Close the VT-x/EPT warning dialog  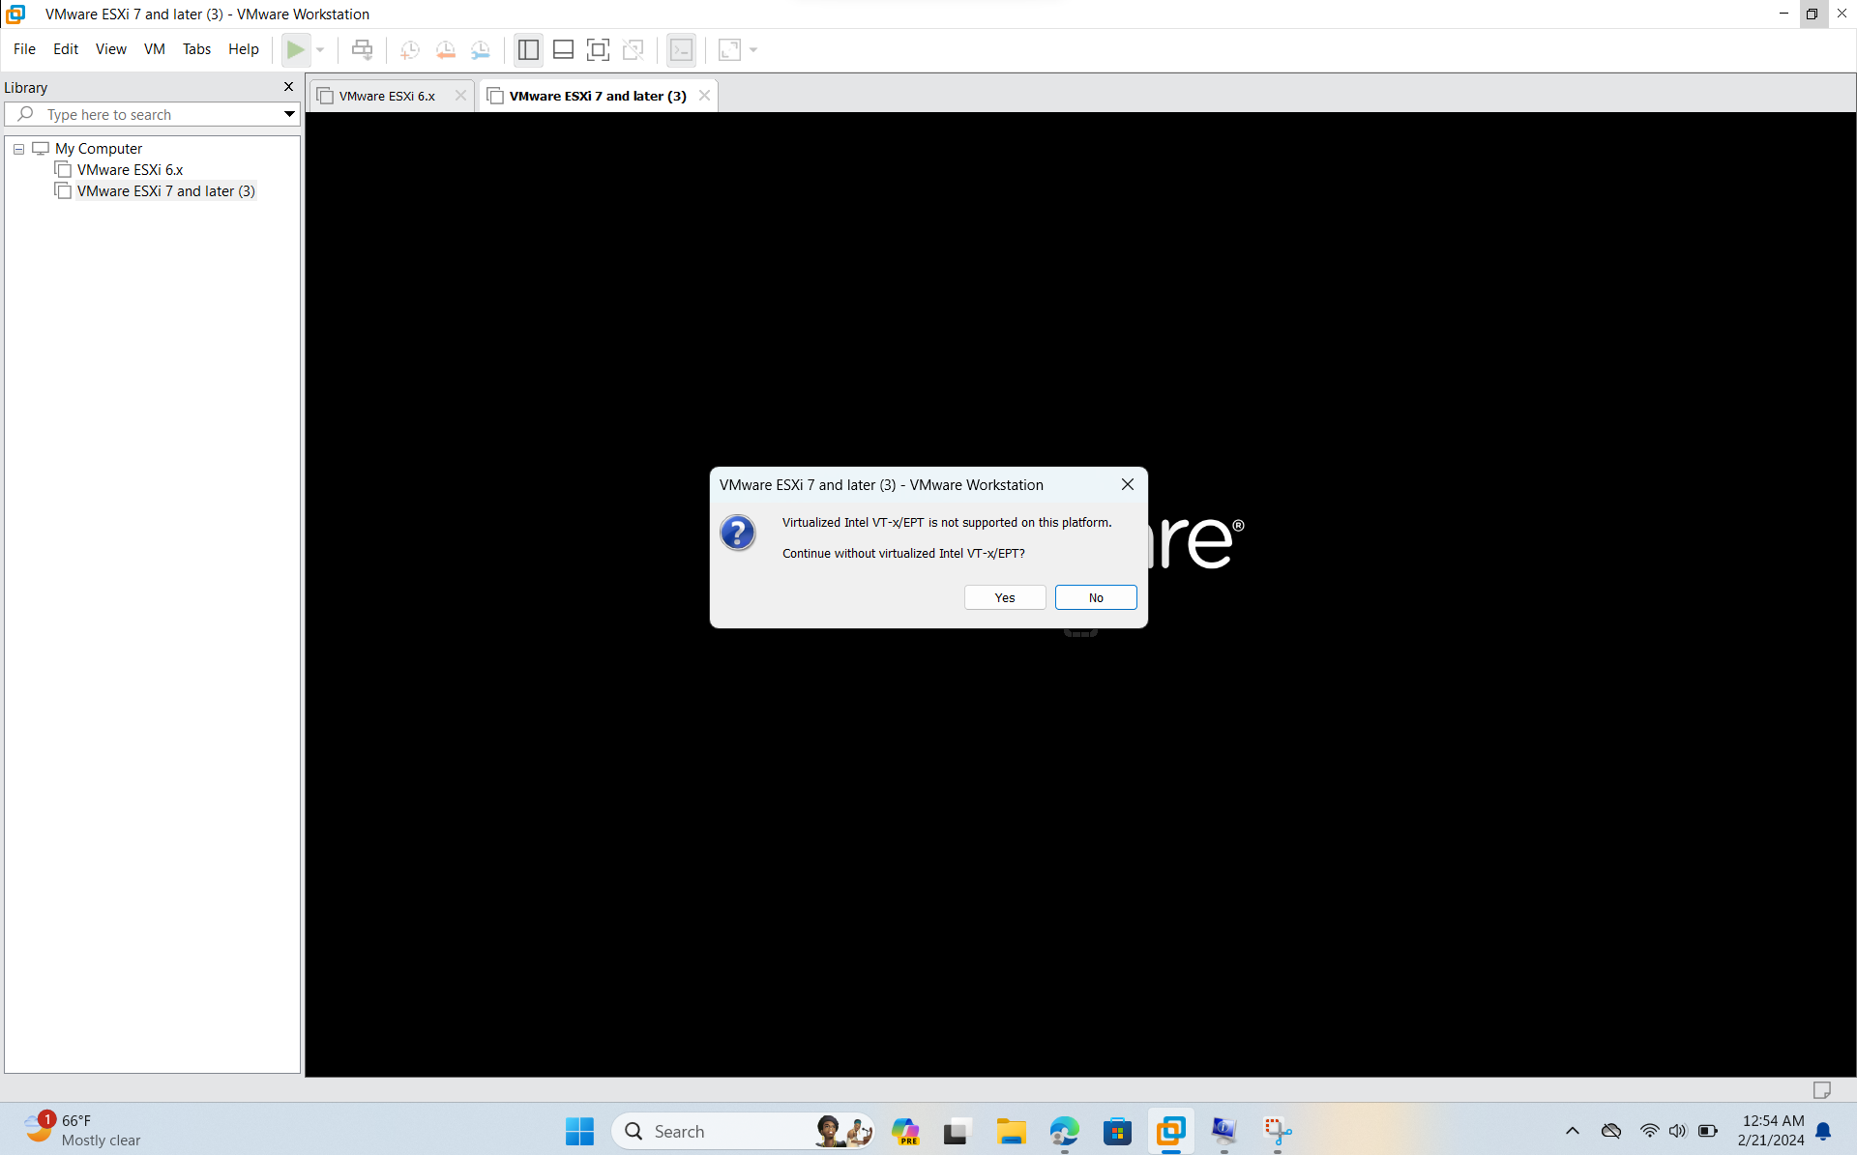point(1128,484)
